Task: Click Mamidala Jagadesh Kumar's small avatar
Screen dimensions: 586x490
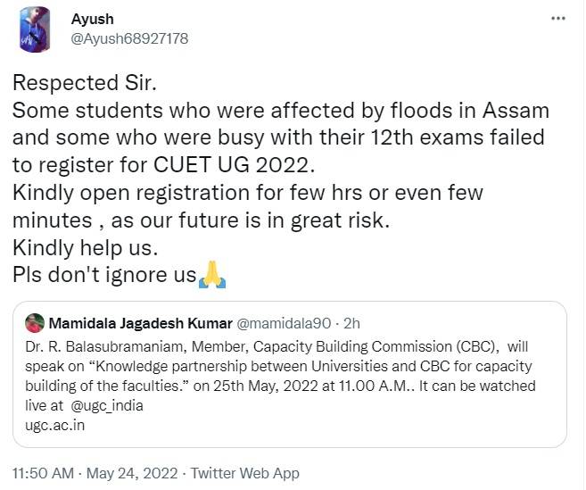Action: 35,322
